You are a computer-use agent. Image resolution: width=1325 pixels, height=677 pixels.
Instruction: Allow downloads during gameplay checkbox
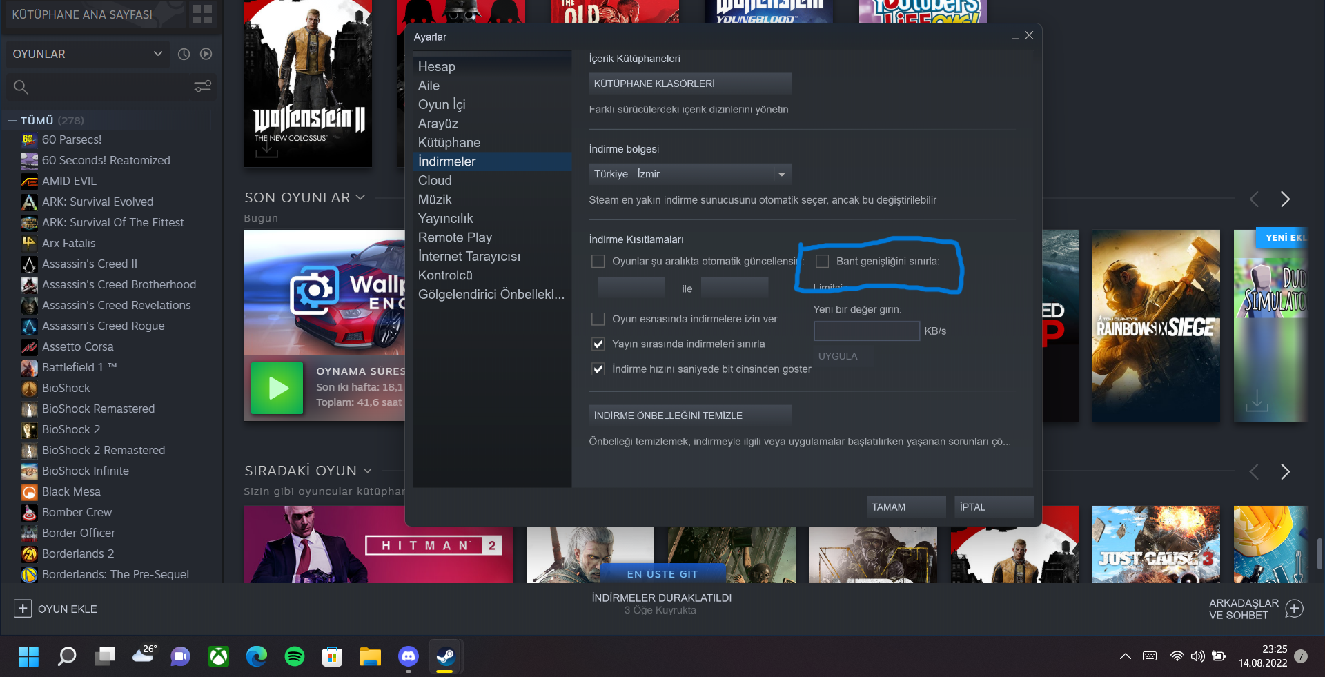pyautogui.click(x=598, y=320)
